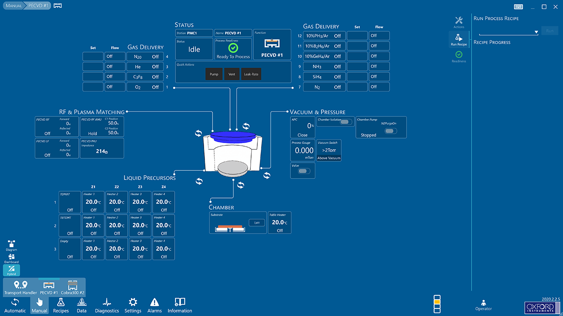Click the PECVD #1 Function chamber icon

pyautogui.click(x=271, y=44)
